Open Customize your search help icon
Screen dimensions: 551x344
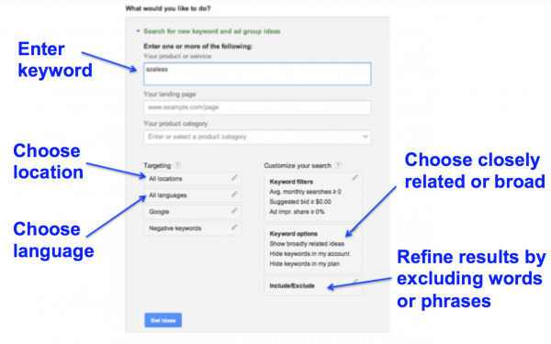pos(338,165)
